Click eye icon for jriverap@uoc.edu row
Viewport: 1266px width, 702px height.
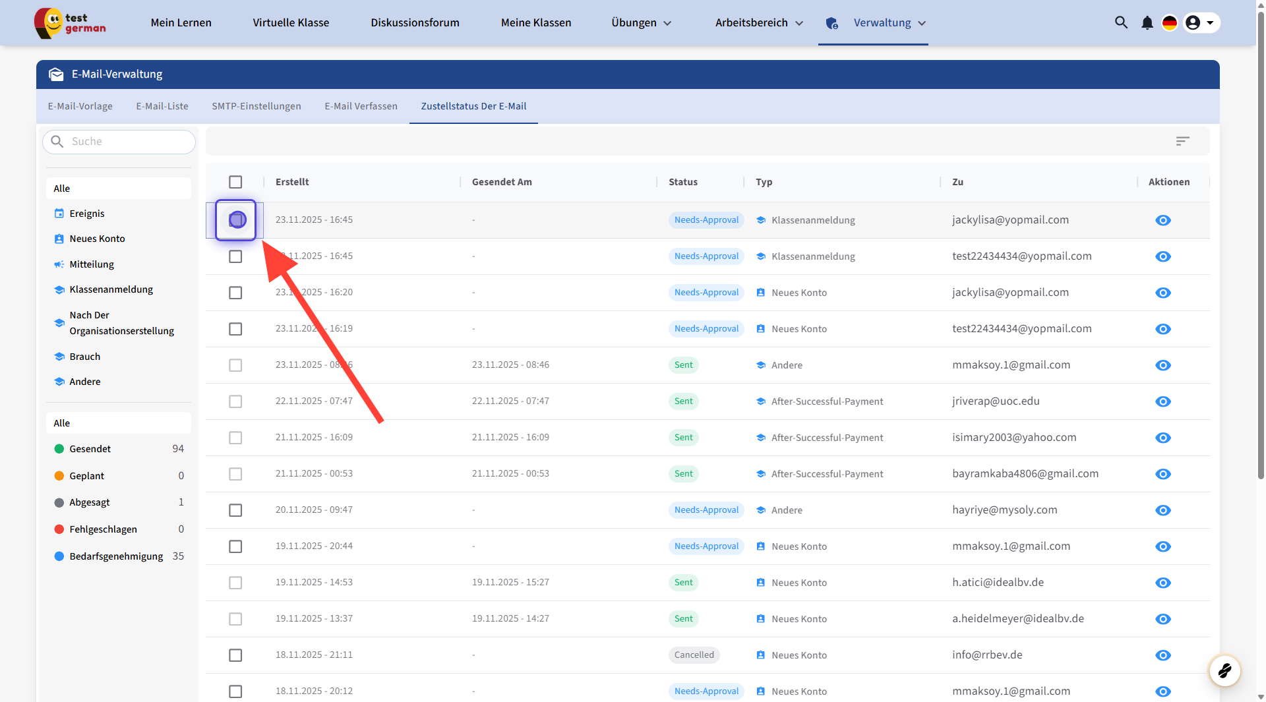point(1163,401)
